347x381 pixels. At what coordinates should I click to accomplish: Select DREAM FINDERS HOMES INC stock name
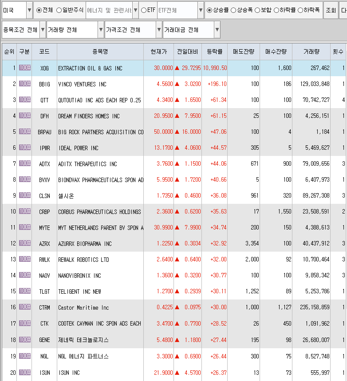(89, 116)
